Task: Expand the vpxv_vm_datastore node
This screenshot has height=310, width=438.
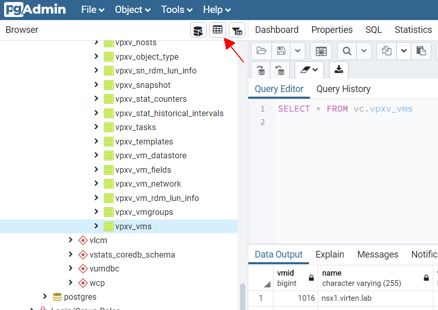Action: 96,155
